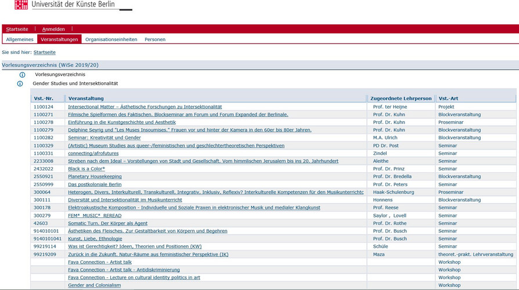Open Einführung in die Kunstgeschichte und Aesthetik
This screenshot has width=519, height=290.
[x=122, y=122]
